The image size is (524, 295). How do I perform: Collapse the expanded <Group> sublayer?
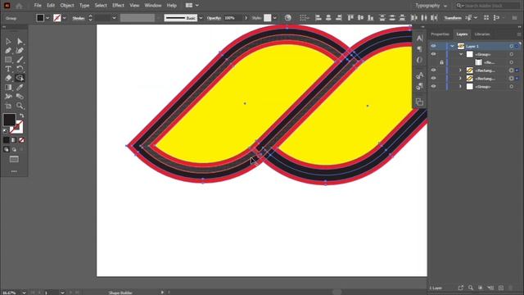(461, 54)
